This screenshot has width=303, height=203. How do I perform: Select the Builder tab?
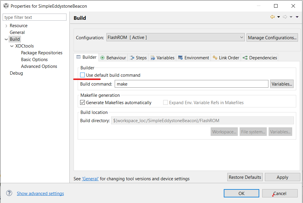pyautogui.click(x=86, y=57)
